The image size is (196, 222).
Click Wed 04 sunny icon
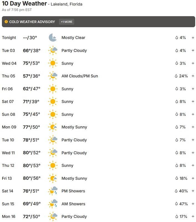[x=52, y=63]
